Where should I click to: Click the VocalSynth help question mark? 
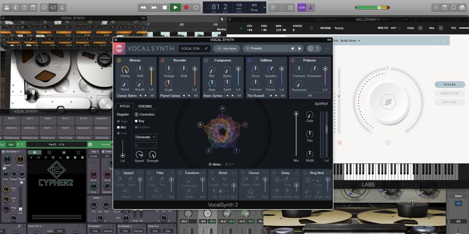[318, 49]
